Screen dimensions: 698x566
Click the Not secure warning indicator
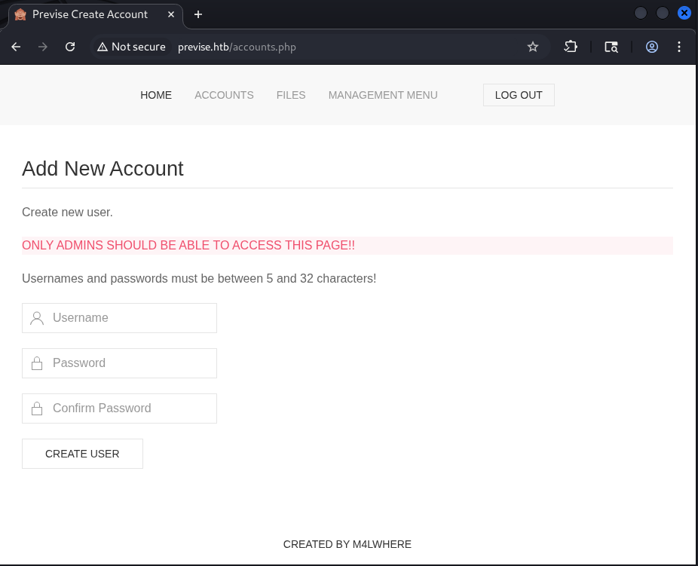pos(130,46)
